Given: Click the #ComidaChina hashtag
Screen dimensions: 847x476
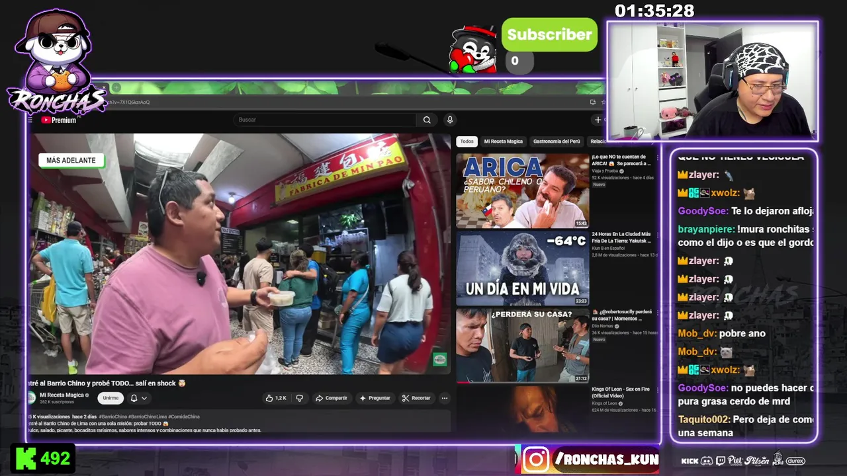Looking at the screenshot, I should coord(183,416).
